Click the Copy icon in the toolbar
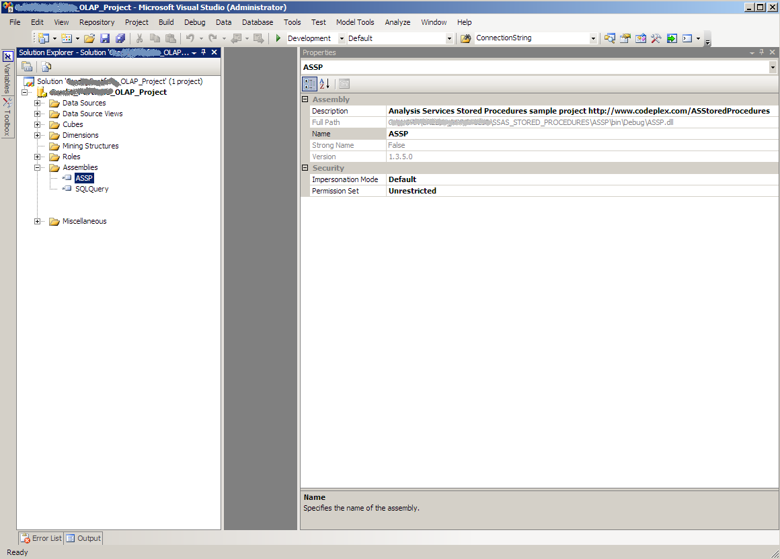The image size is (780, 559). pos(155,38)
